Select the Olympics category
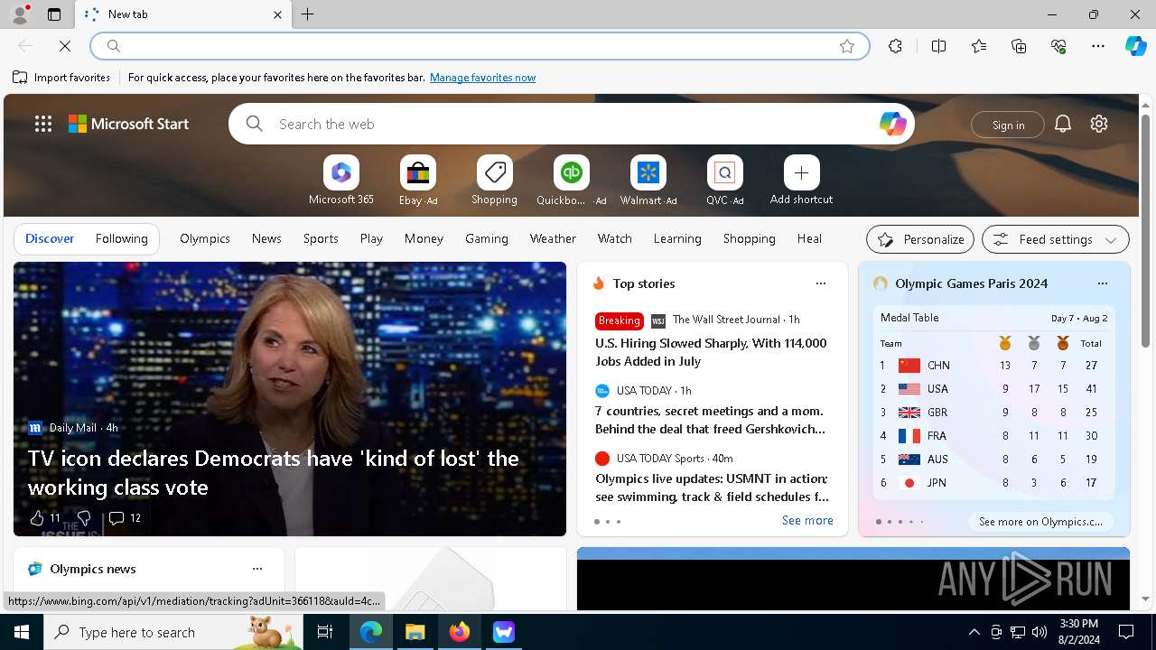The height and width of the screenshot is (650, 1156). click(205, 238)
